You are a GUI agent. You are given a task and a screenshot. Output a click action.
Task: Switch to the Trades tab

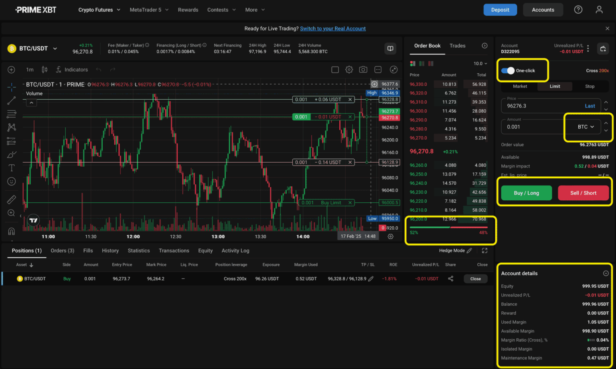pos(457,46)
